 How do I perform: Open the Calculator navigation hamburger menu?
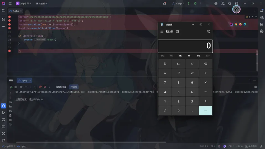[162, 32]
